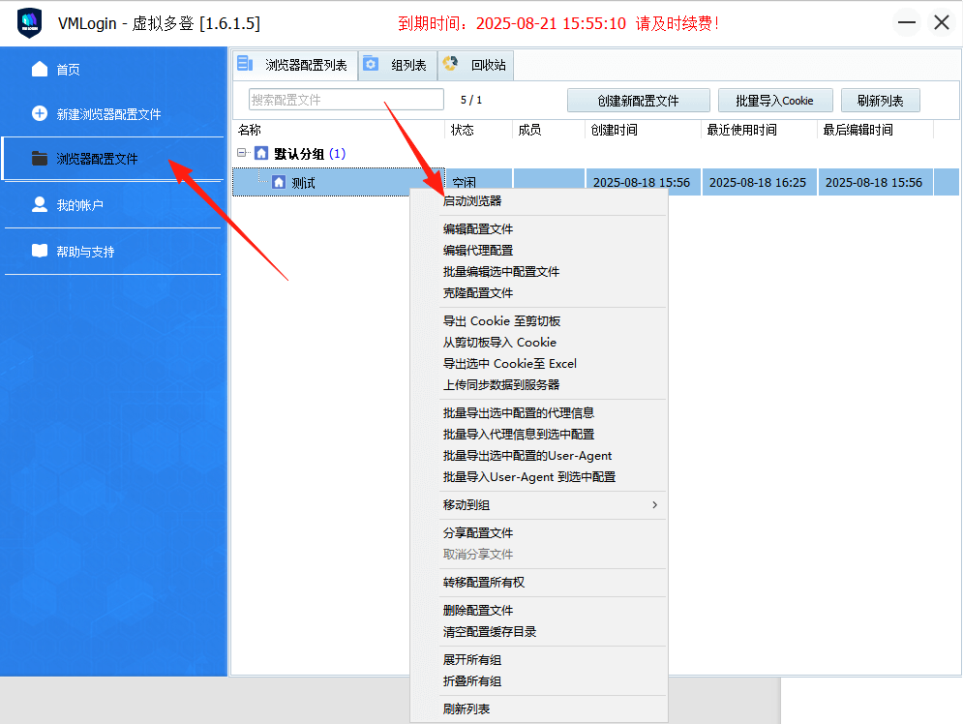Choose 删除配置文件 from context menu
The height and width of the screenshot is (724, 963).
478,610
